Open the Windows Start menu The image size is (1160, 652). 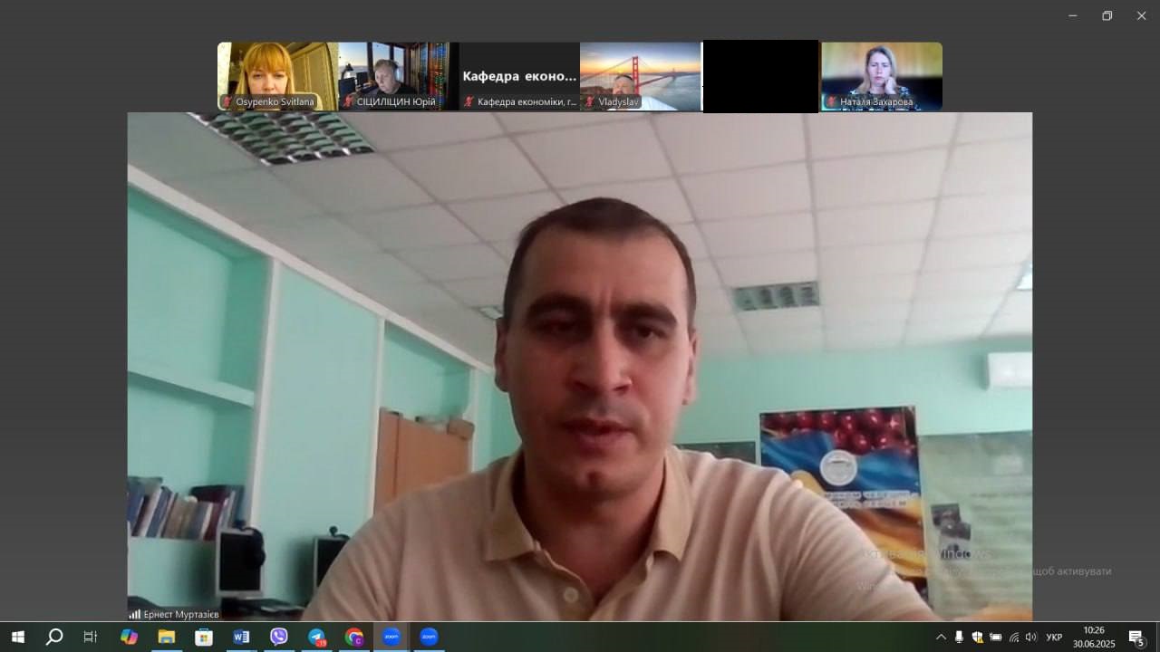point(17,637)
